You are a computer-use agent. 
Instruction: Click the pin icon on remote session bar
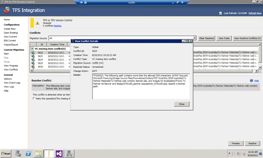(x=81, y=2)
